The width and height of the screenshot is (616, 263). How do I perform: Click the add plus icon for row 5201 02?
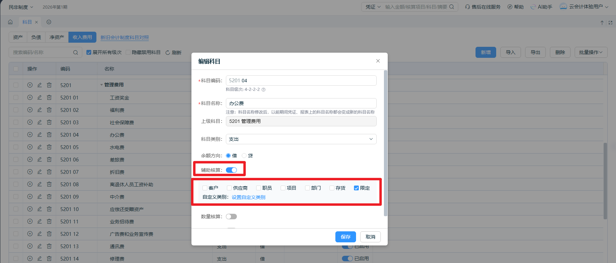tap(30, 110)
